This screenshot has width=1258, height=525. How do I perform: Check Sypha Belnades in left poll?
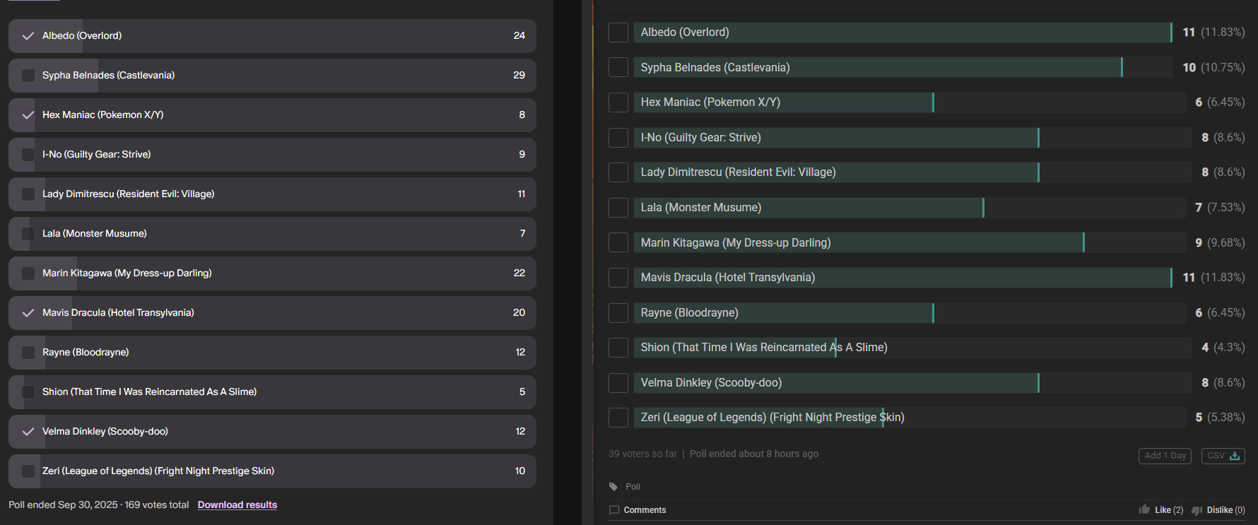pyautogui.click(x=28, y=75)
